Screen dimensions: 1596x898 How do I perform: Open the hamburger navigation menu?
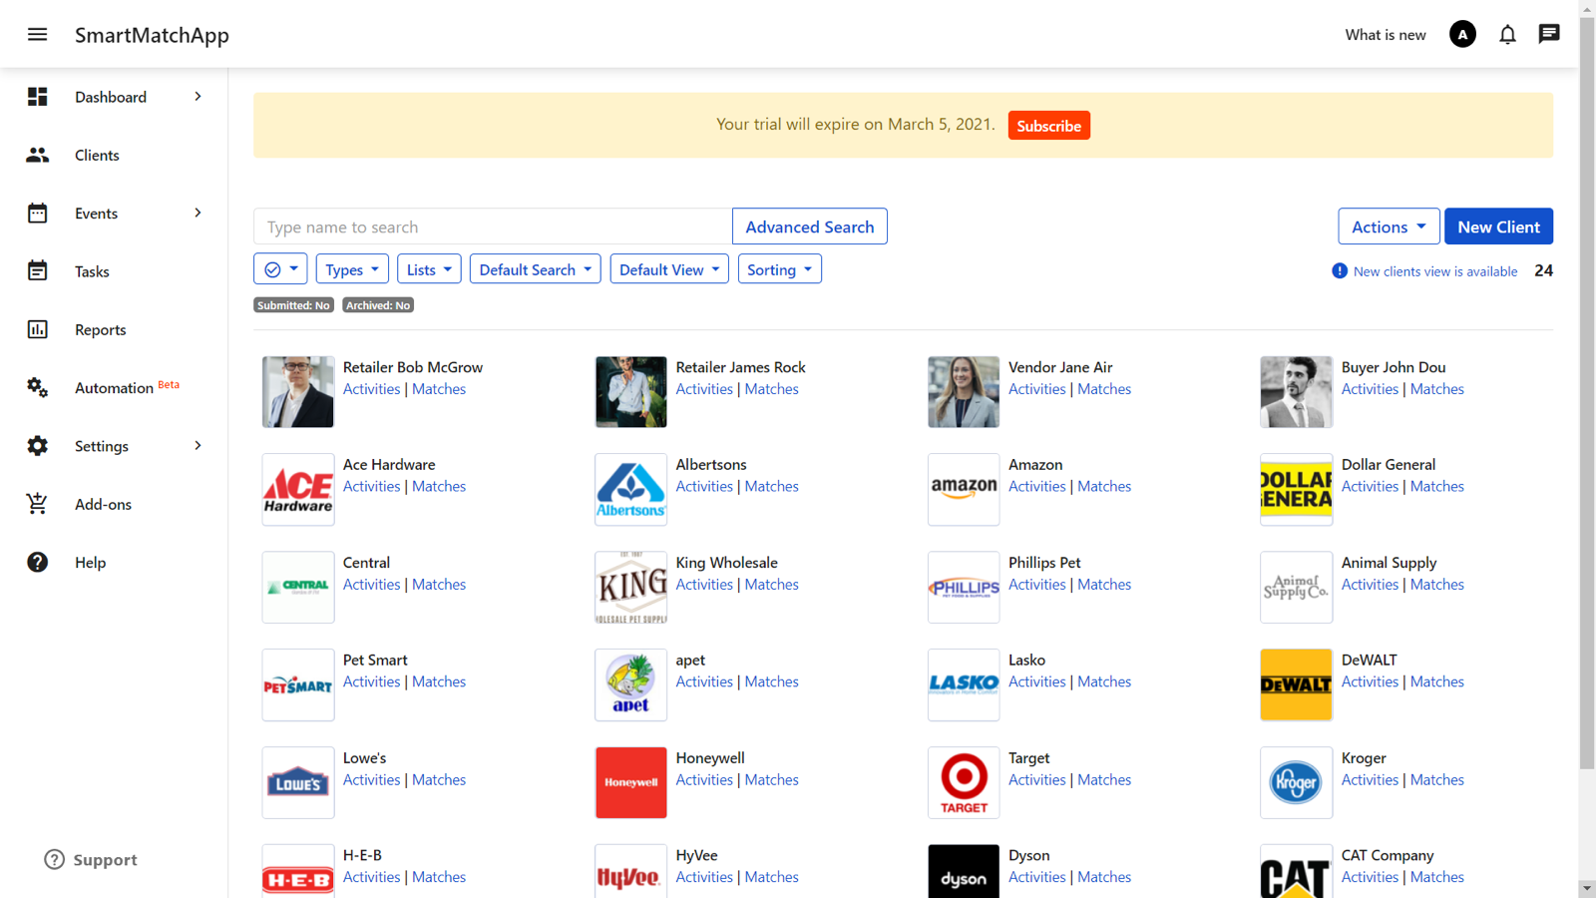tap(37, 34)
